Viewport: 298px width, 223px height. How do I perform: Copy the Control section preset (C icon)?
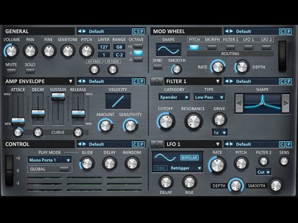click(135, 144)
